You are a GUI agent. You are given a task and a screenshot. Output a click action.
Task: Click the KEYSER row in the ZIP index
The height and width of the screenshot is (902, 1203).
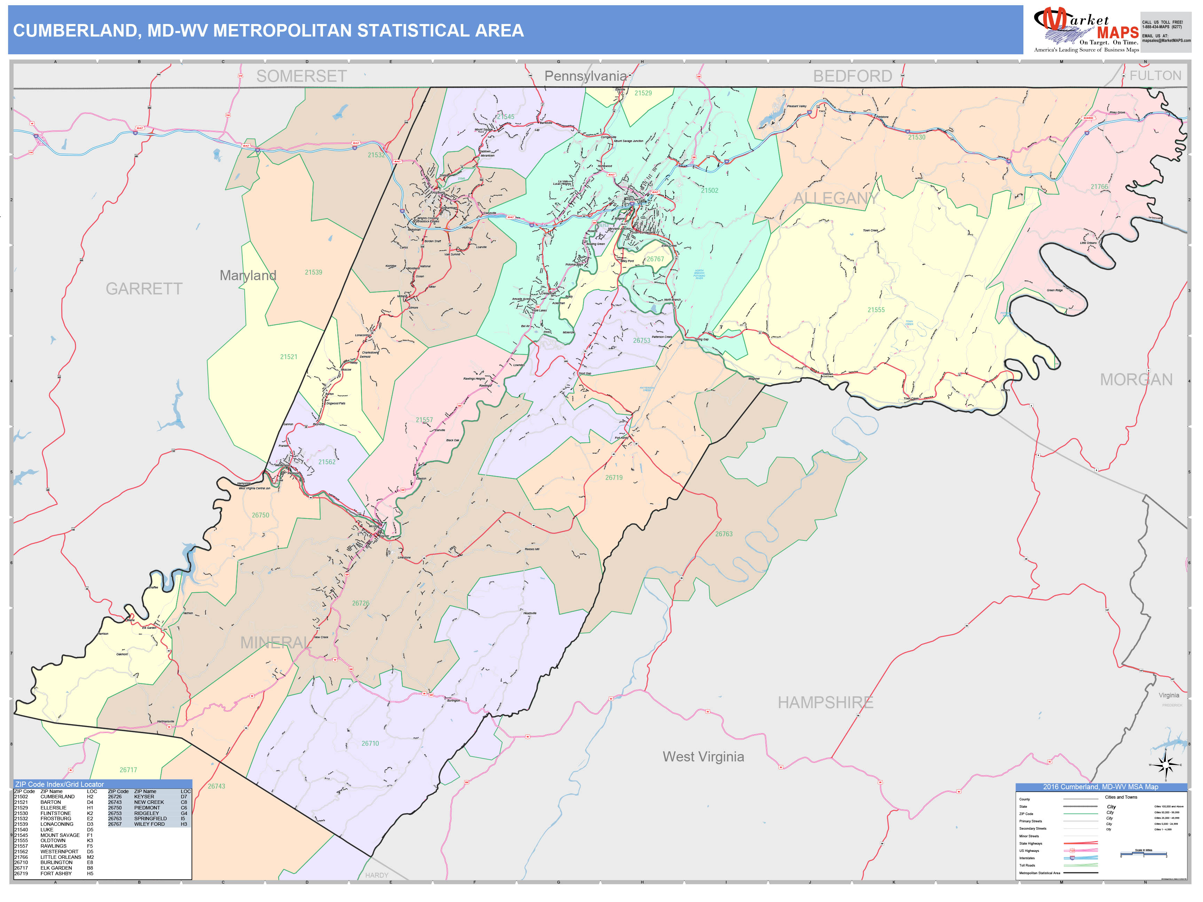[x=148, y=797]
